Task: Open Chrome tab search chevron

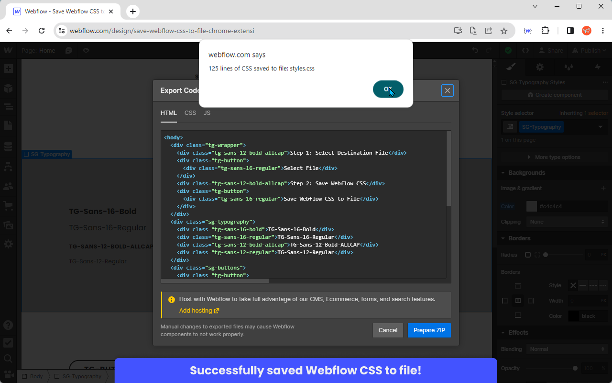Action: [x=535, y=6]
